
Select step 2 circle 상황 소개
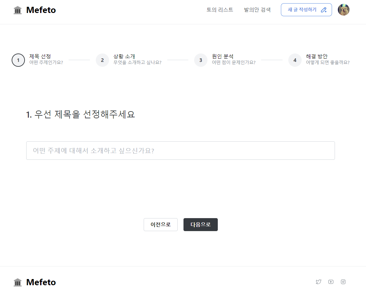pyautogui.click(x=102, y=60)
